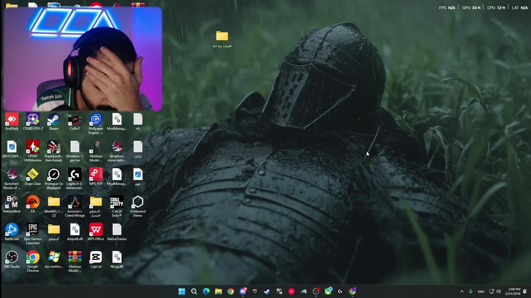Open the notification bell icon

click(x=525, y=291)
